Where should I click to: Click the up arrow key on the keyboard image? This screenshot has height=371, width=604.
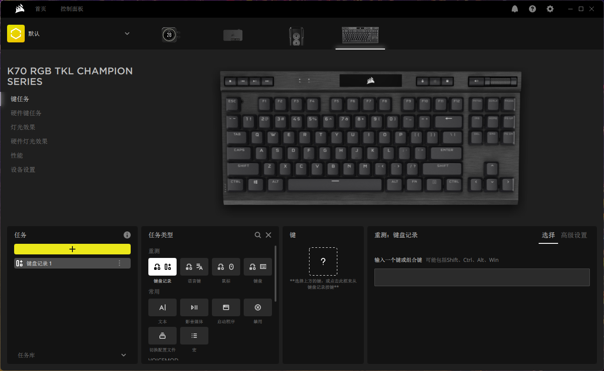pos(491,168)
